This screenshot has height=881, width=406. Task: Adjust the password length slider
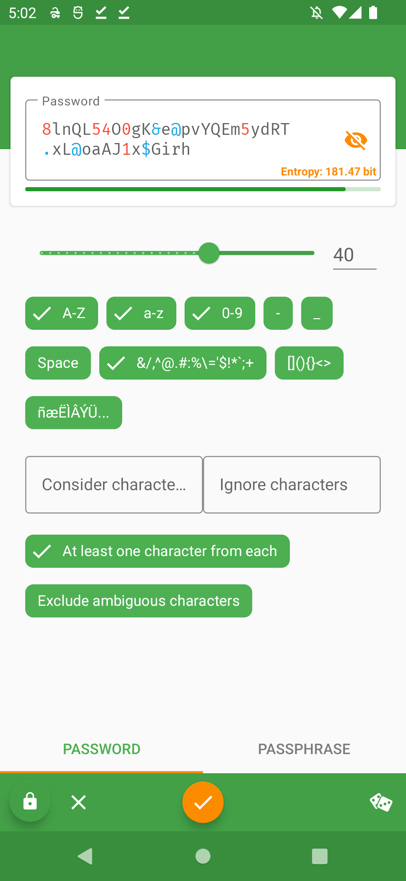(x=208, y=253)
